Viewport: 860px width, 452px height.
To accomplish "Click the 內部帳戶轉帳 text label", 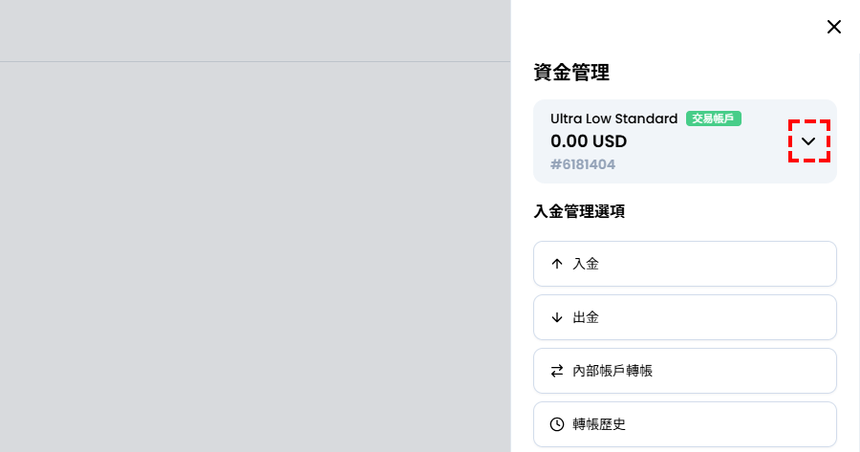I will [613, 371].
